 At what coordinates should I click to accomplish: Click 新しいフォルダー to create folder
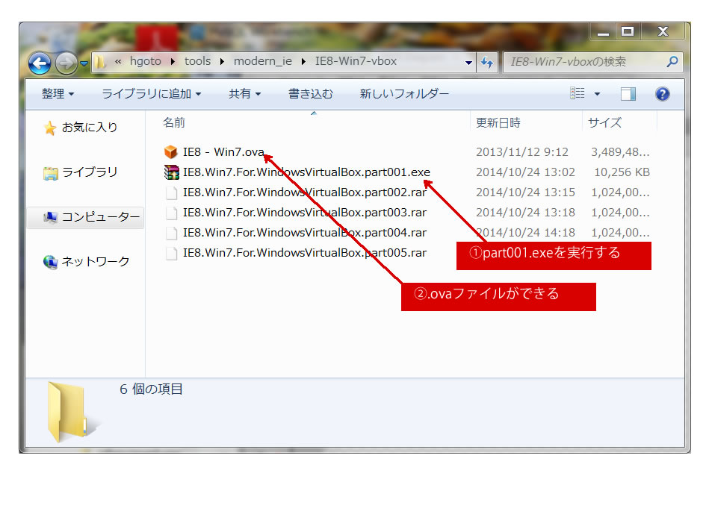(404, 93)
